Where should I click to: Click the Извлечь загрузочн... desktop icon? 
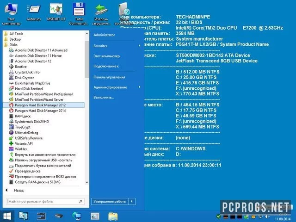point(101,14)
